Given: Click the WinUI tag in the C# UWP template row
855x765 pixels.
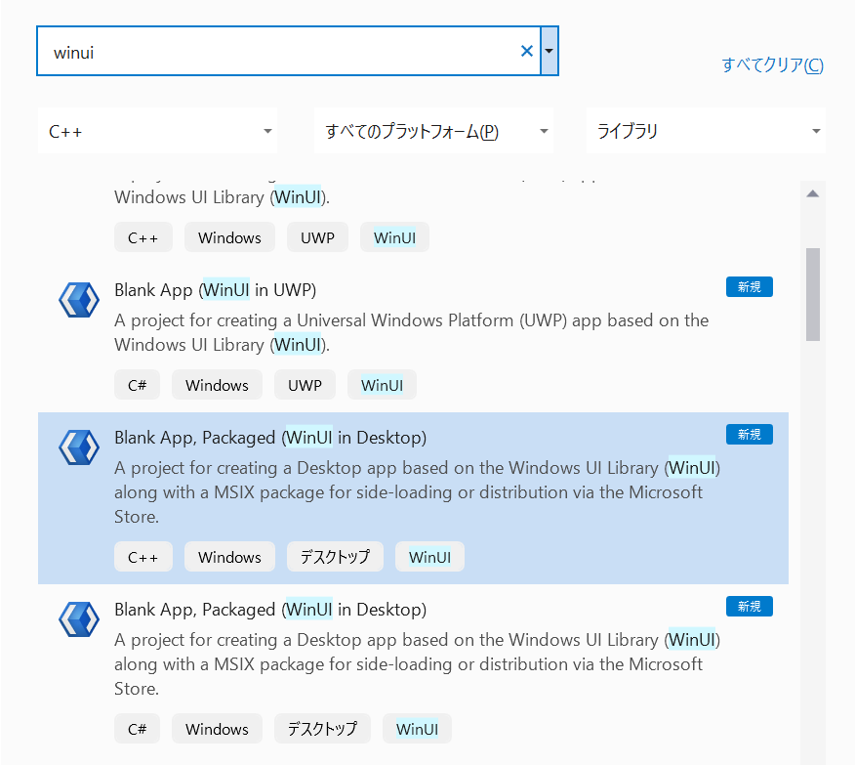Looking at the screenshot, I should [382, 385].
